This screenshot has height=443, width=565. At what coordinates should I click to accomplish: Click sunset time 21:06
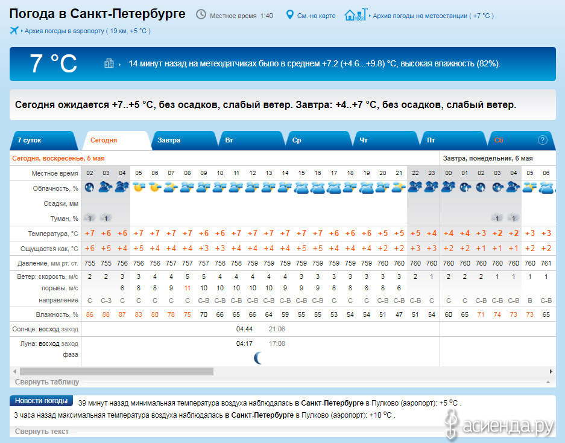pos(277,329)
